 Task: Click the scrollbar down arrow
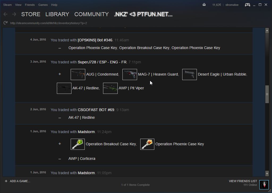pos(267,173)
